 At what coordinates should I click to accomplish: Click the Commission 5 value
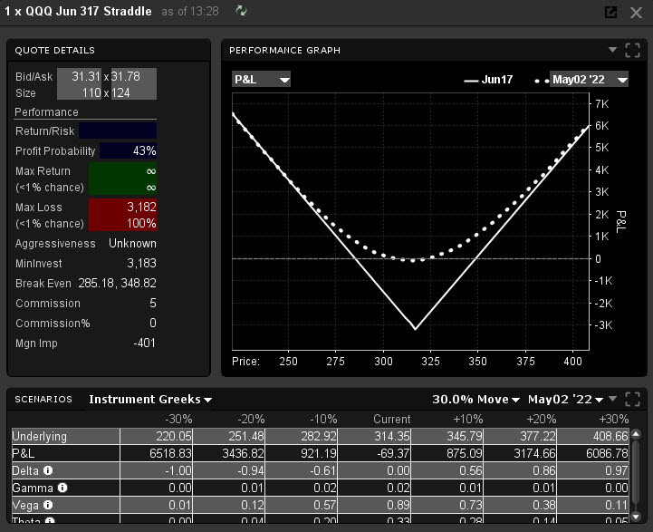click(x=153, y=303)
